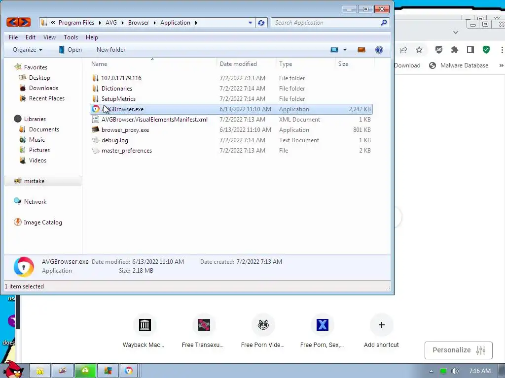Viewport: 505px width, 378px height.
Task: Expand the Application breadcrumb arrow
Action: point(196,23)
